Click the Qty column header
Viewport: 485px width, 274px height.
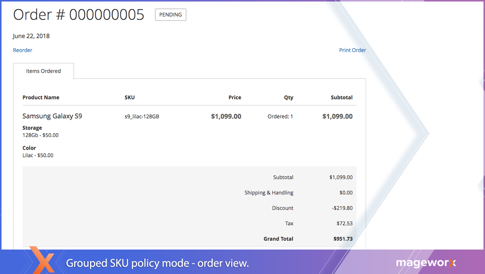[x=288, y=97]
